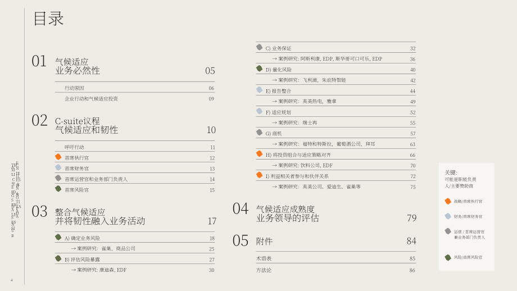Screen dimensions: 517x291
Task: Open the case study 英美公司、爱迪生、雀巢等
Action: coord(316,187)
